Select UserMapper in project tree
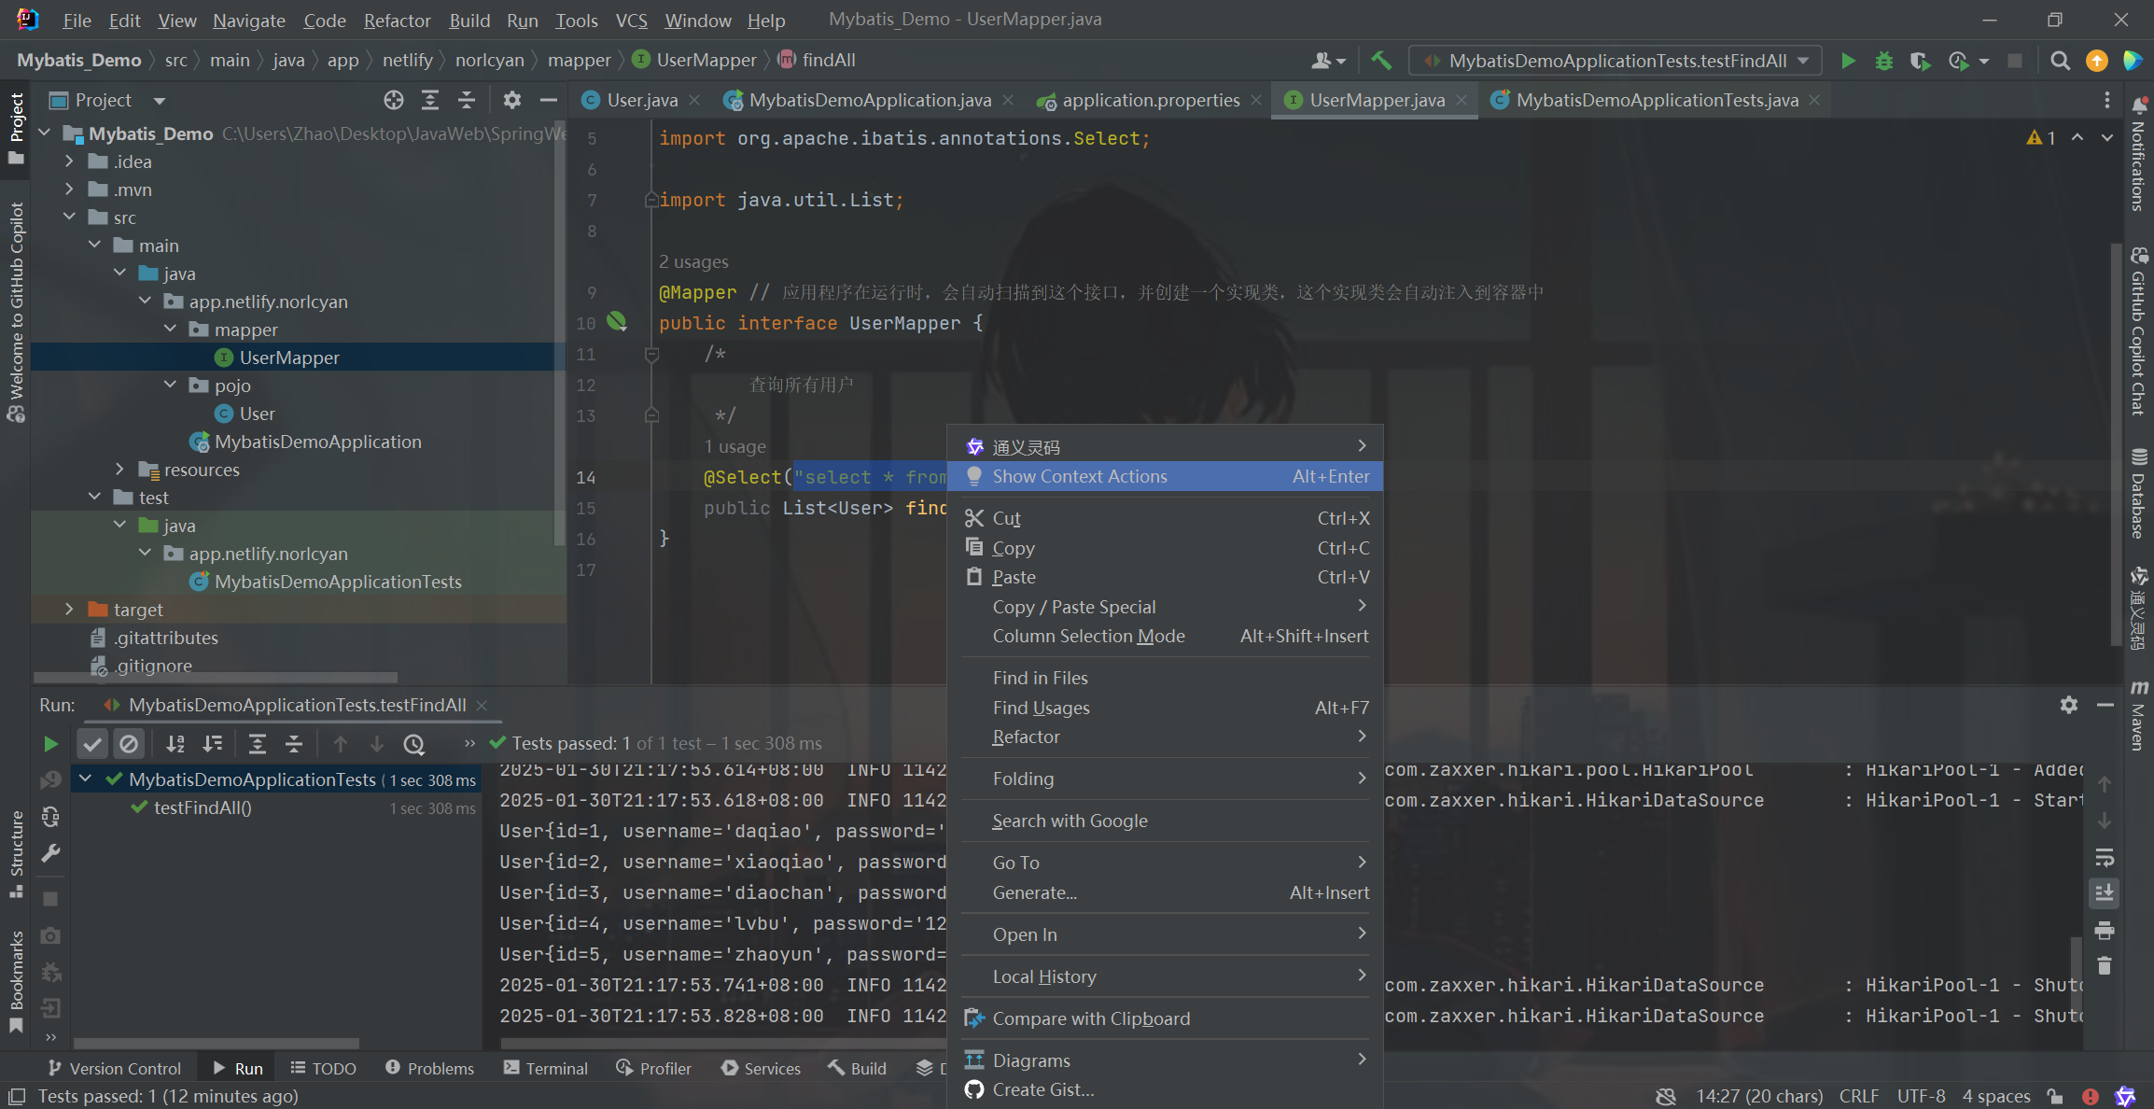 289,357
